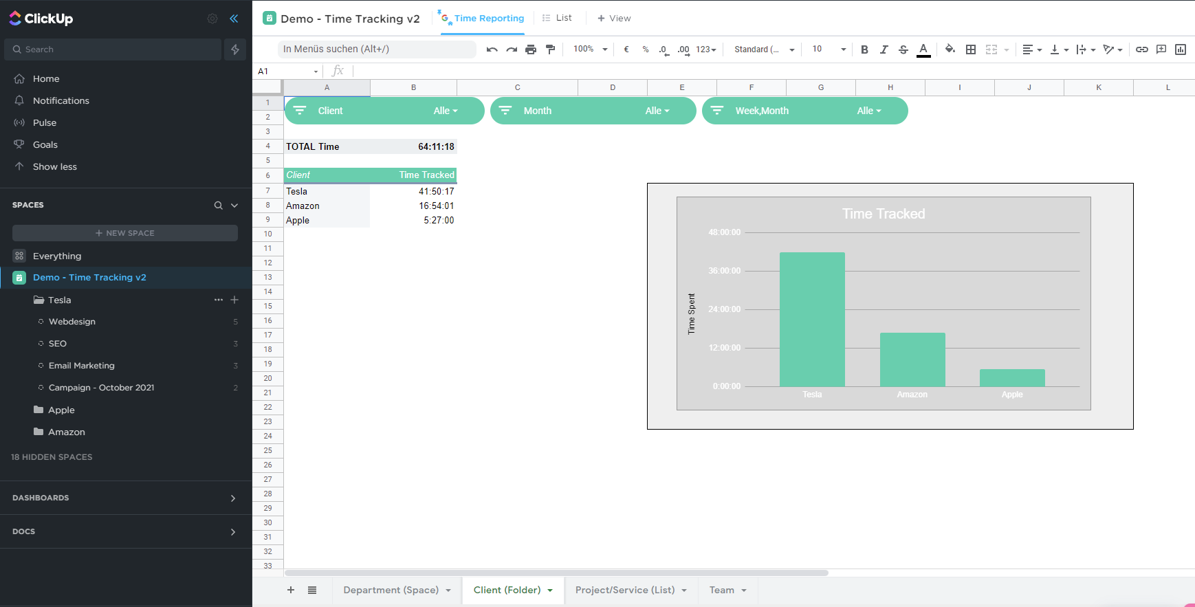Collapse the ClickUp sidebar
The height and width of the screenshot is (607, 1195).
click(234, 19)
